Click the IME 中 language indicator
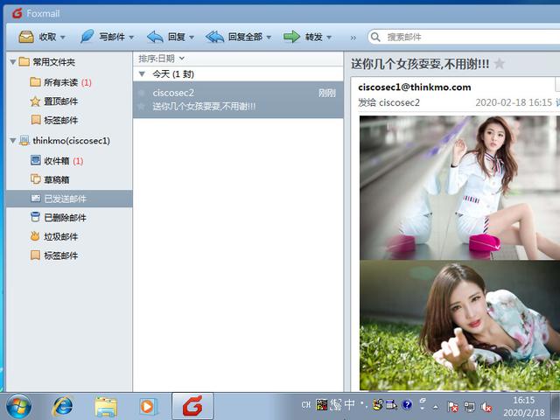 pyautogui.click(x=350, y=404)
